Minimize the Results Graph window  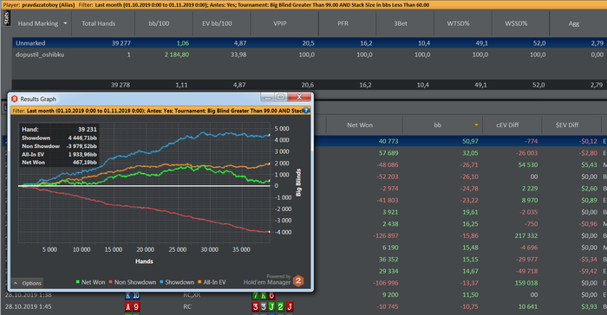pyautogui.click(x=267, y=97)
